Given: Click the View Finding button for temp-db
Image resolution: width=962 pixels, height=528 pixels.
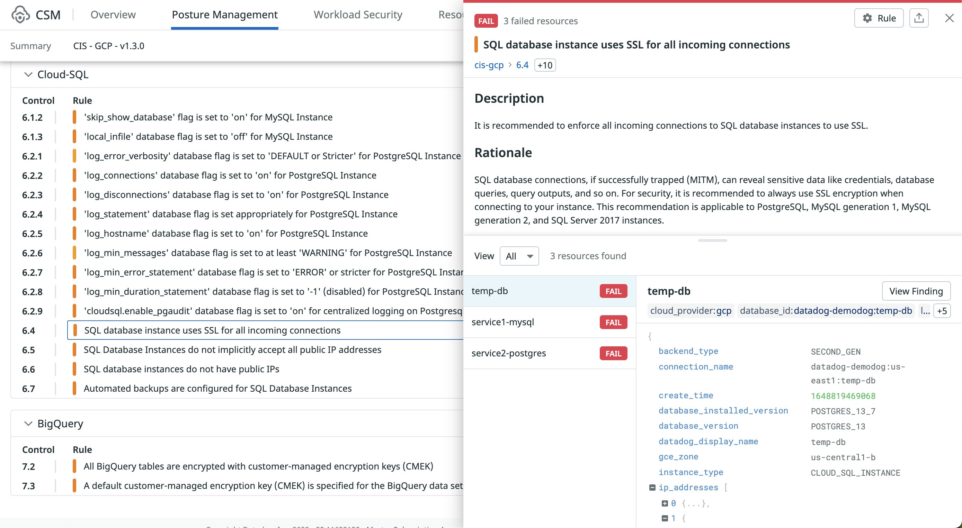Looking at the screenshot, I should (x=916, y=291).
